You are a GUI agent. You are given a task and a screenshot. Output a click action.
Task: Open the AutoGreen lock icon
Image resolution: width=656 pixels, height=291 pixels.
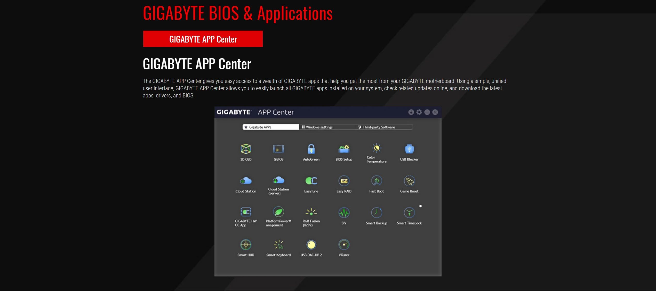pos(311,149)
